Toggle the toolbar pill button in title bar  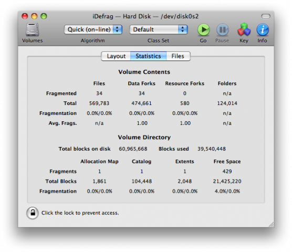point(266,16)
